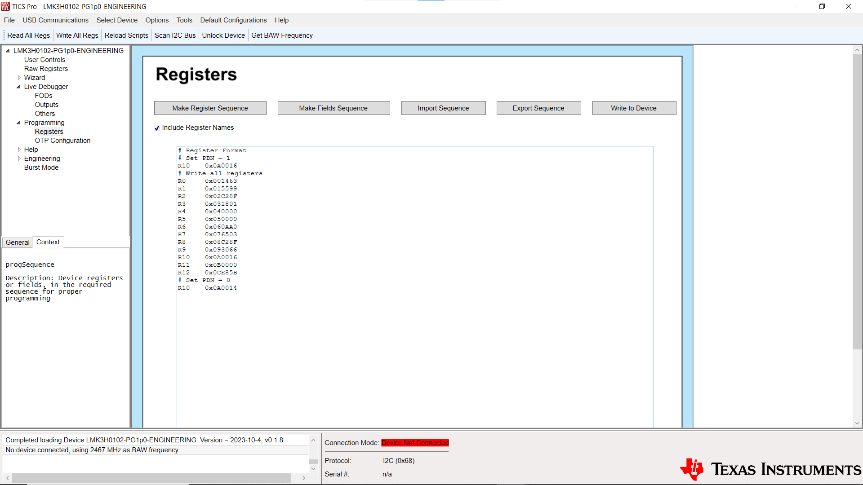Screen dimensions: 863x485
Task: Click the TICS Pro application icon in title bar
Action: 6,6
